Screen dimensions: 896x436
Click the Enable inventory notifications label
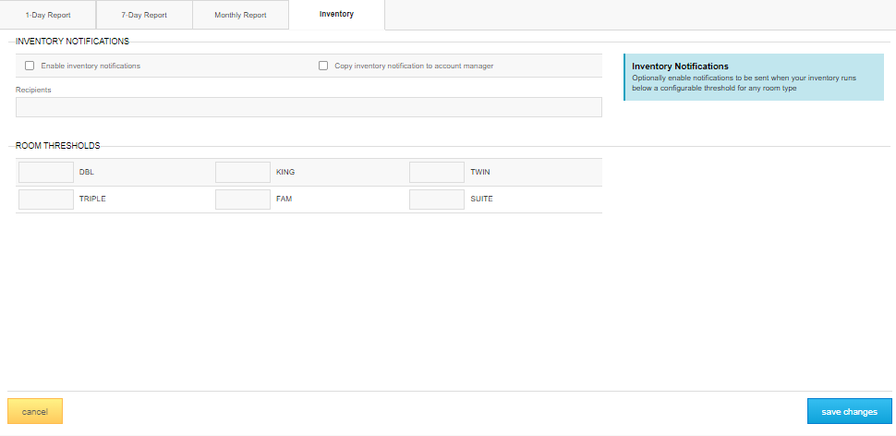91,66
